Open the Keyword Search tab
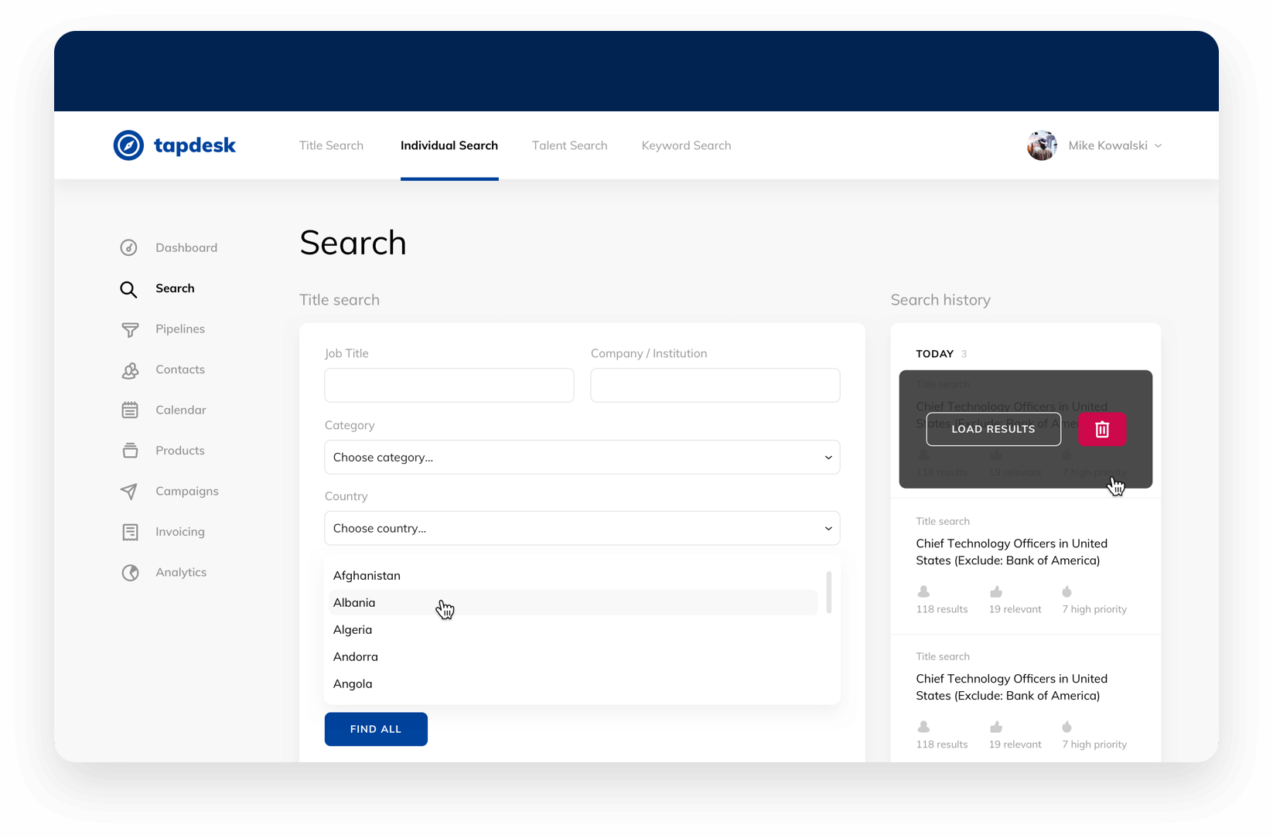Screen dimensions: 1273x838 [685, 145]
